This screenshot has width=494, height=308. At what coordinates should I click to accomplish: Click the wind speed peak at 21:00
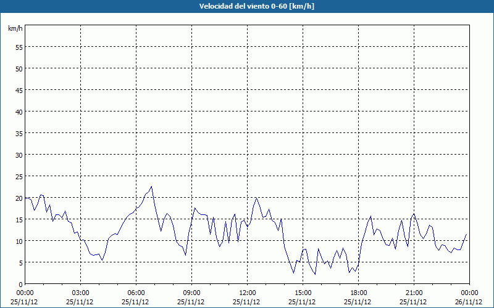coord(414,214)
